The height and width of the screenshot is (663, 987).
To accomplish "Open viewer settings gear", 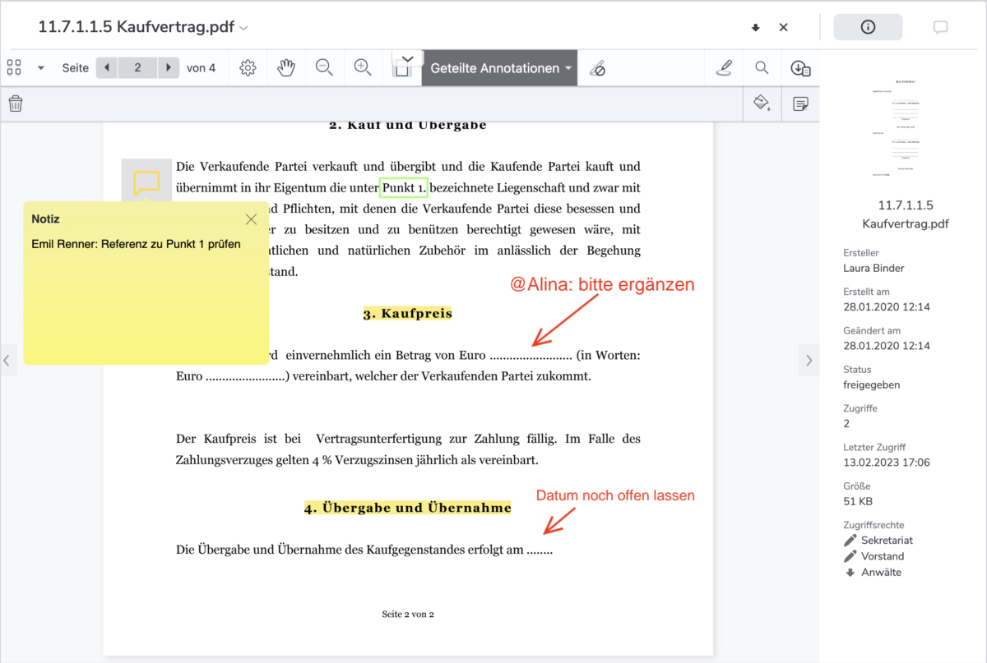I will [x=248, y=68].
